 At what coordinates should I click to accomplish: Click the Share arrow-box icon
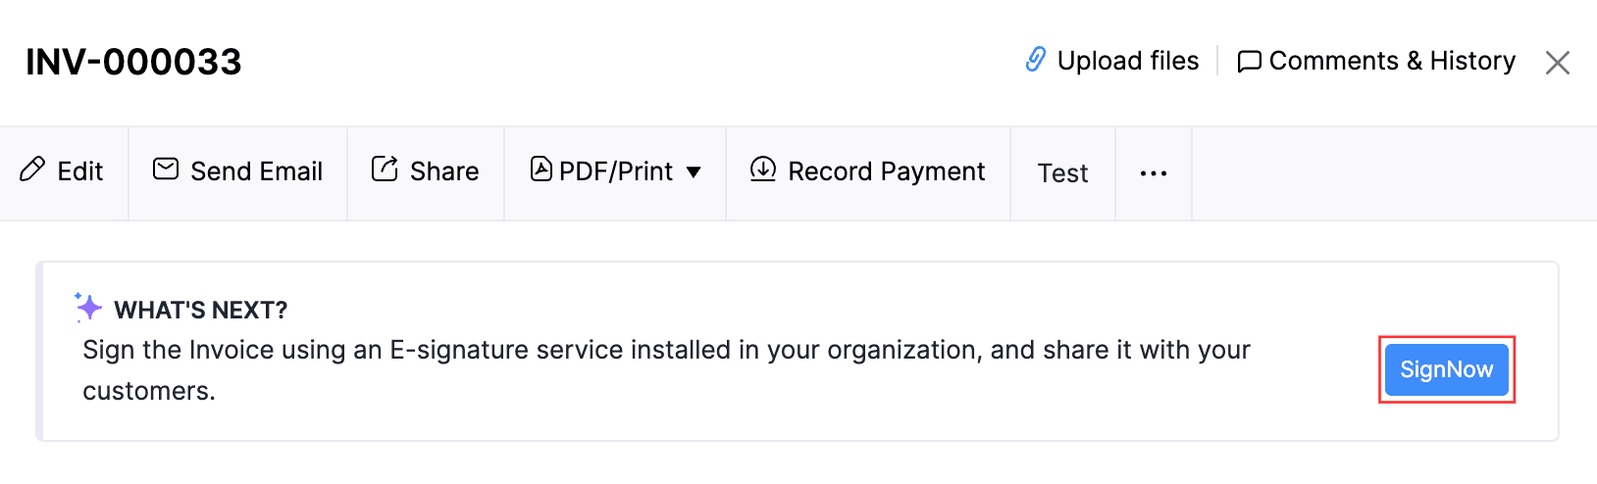385,169
